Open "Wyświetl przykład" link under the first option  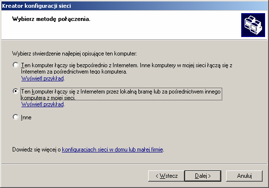pyautogui.click(x=42, y=78)
